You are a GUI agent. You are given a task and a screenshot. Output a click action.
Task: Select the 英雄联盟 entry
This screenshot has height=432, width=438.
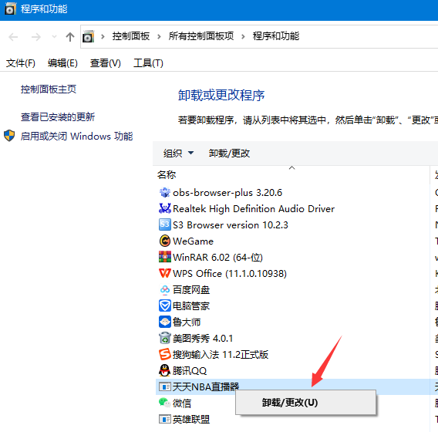click(191, 419)
